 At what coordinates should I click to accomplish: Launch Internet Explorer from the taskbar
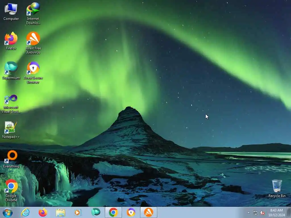coord(25,212)
